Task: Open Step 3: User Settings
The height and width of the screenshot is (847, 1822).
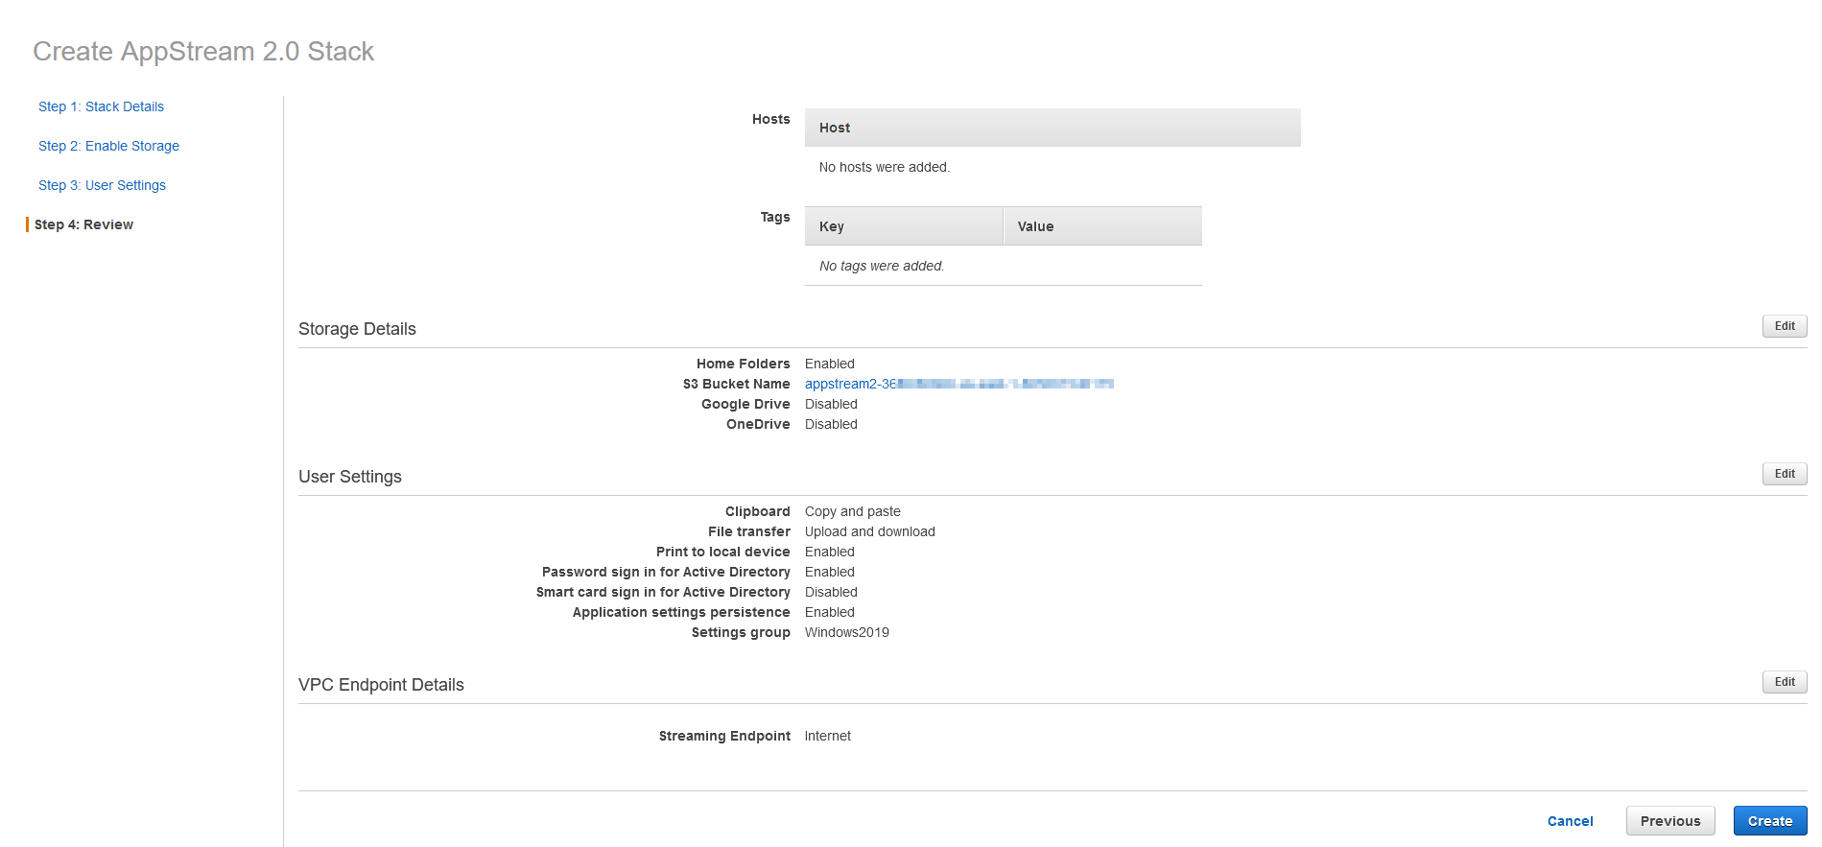Action: click(x=102, y=185)
